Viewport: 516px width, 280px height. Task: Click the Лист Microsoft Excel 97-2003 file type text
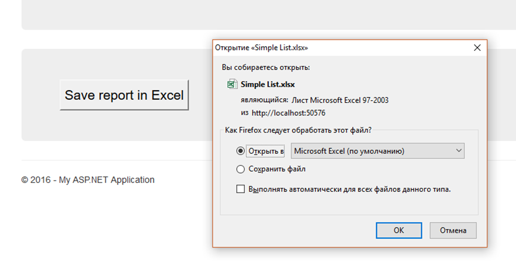coord(340,100)
